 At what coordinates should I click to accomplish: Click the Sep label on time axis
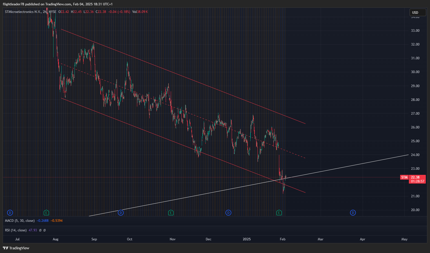[94, 239]
